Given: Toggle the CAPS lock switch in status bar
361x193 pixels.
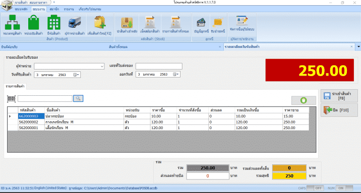Looking at the screenshot, I should point(317,188).
